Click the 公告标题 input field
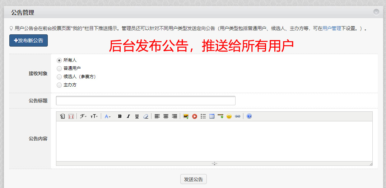 tap(146, 101)
